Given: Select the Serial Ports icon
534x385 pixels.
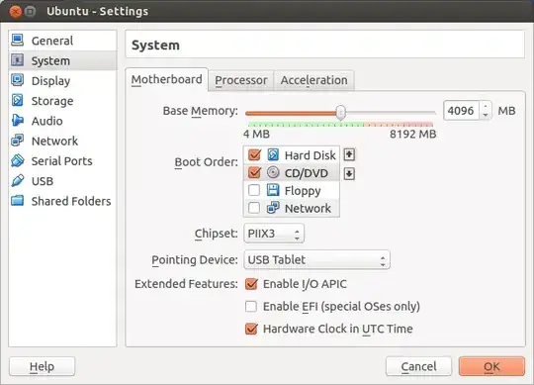Looking at the screenshot, I should [18, 160].
